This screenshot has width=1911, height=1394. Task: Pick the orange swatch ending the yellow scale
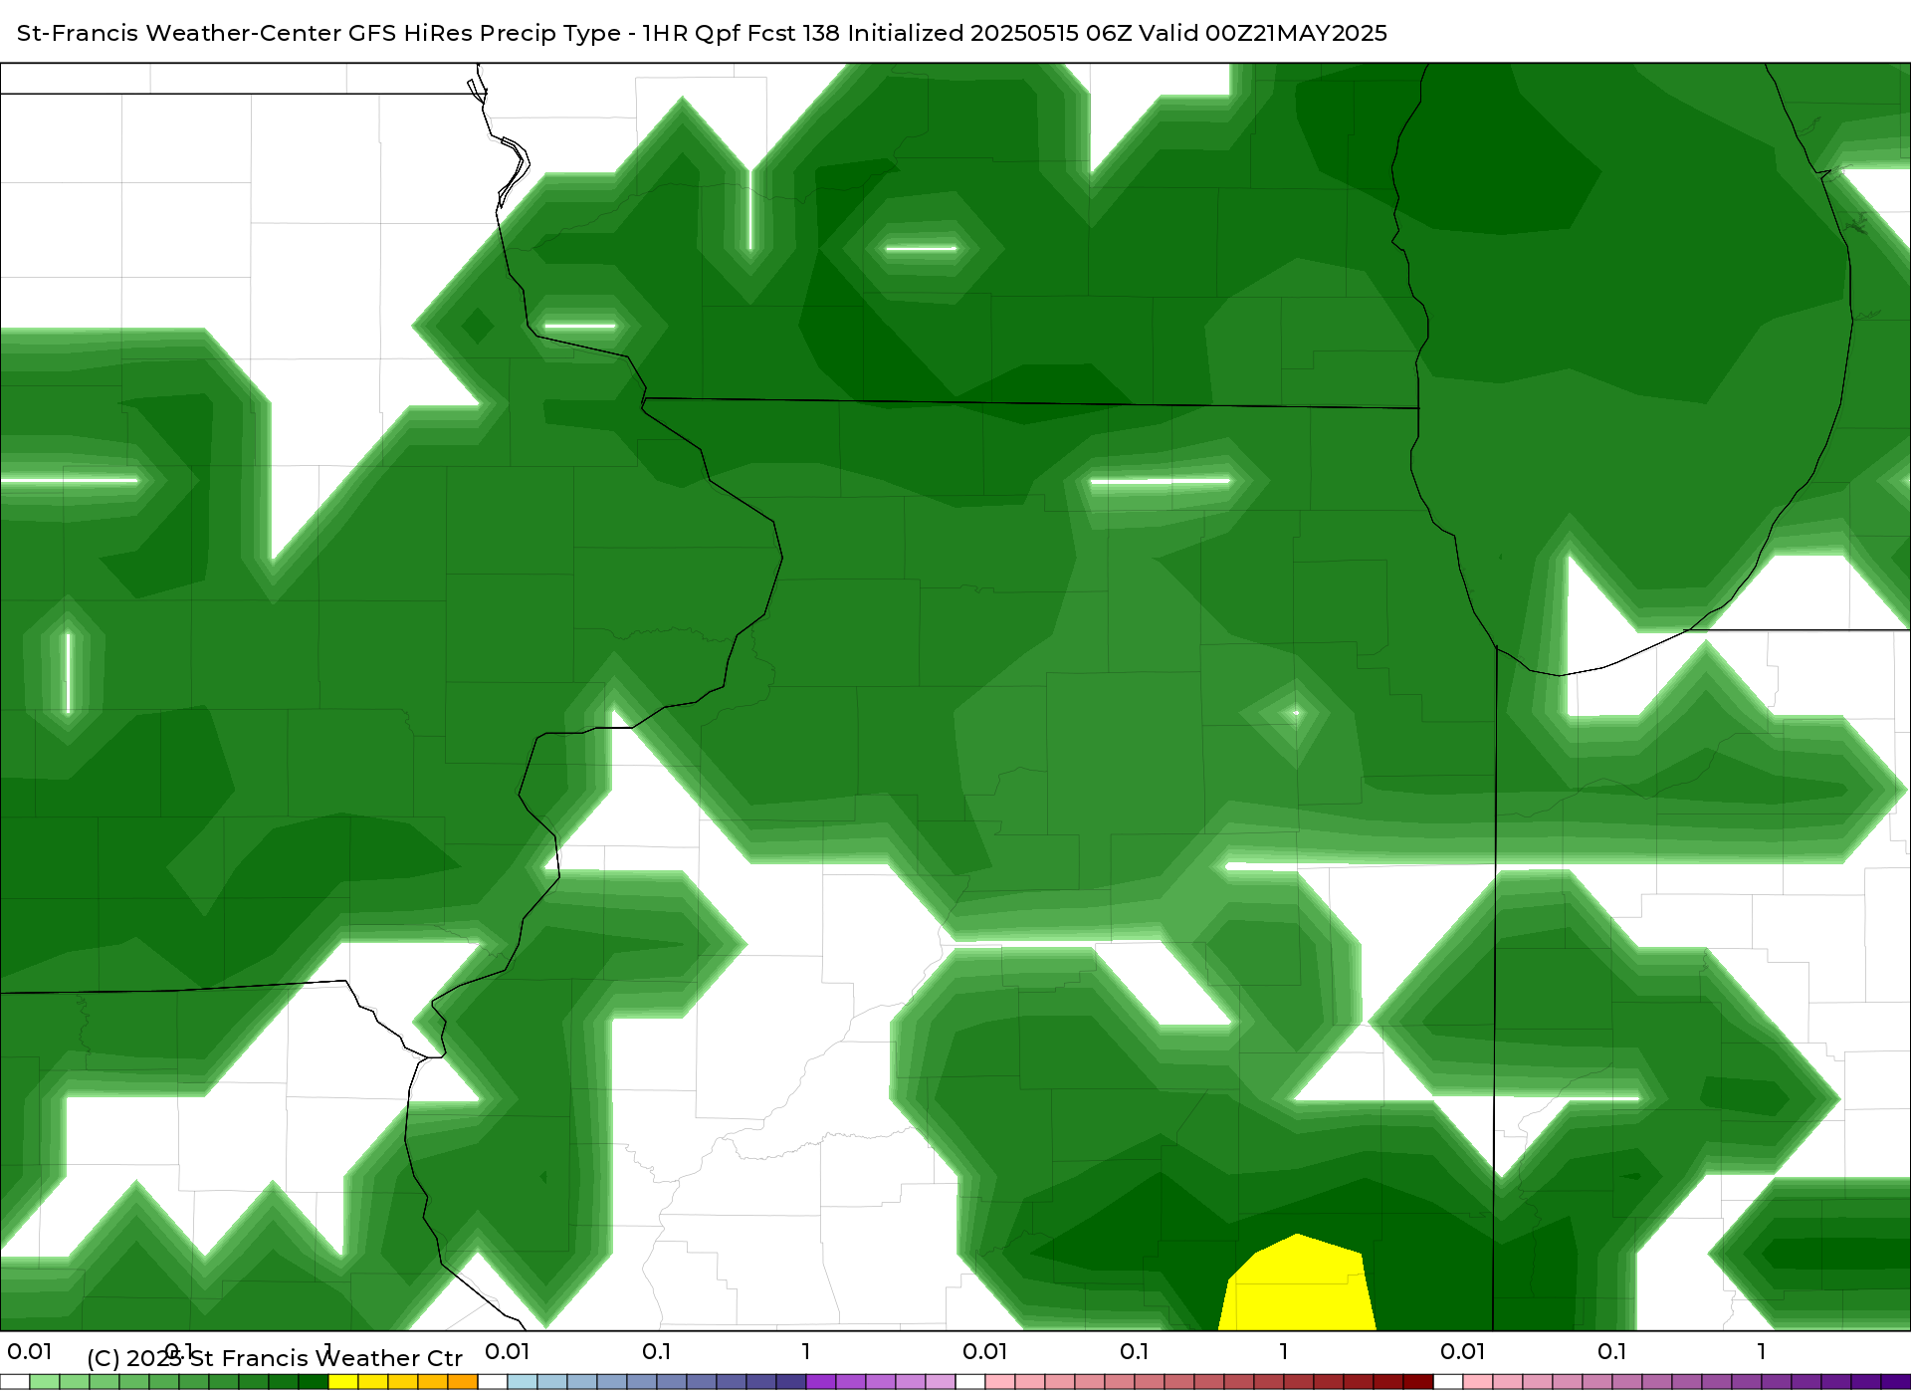[463, 1382]
